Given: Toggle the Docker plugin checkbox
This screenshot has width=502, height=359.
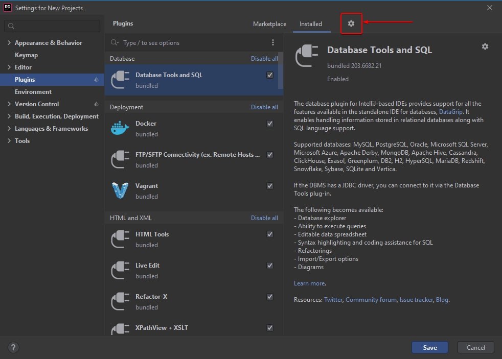Looking at the screenshot, I should (x=270, y=124).
